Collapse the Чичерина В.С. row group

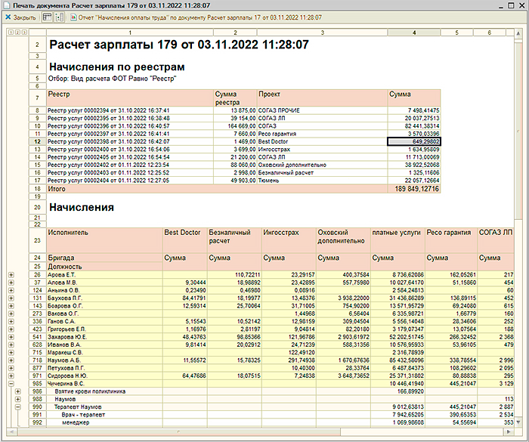coord(10,383)
